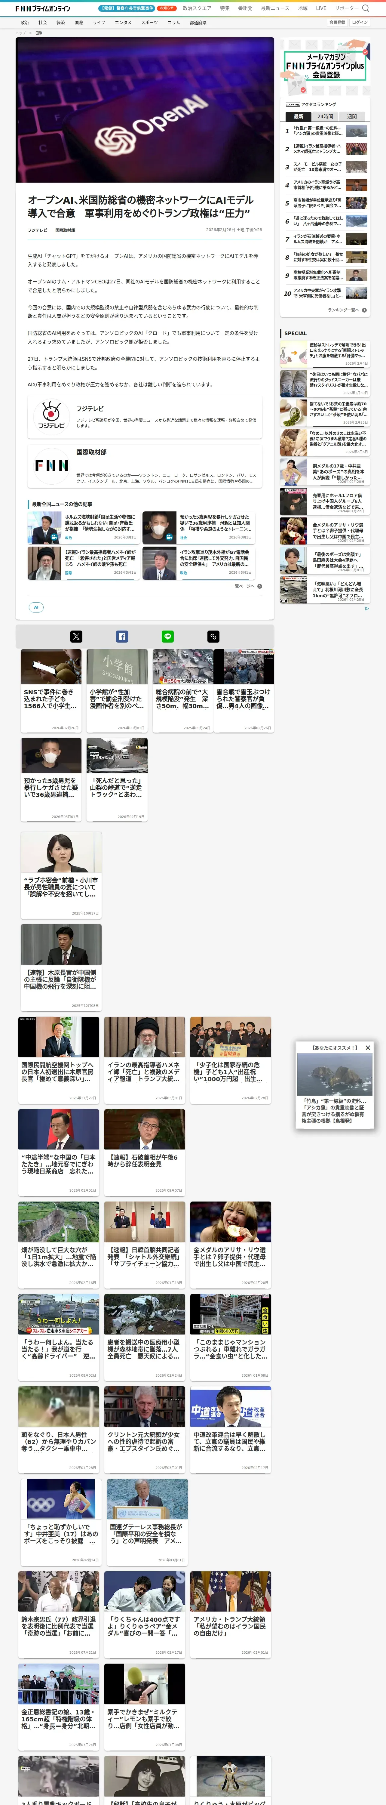Open the コラム category in nav bar
Viewport: 386px width, 1805px height.
point(174,23)
